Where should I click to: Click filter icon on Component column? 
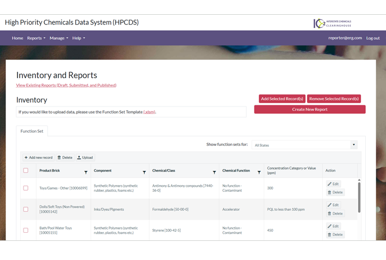(x=144, y=172)
